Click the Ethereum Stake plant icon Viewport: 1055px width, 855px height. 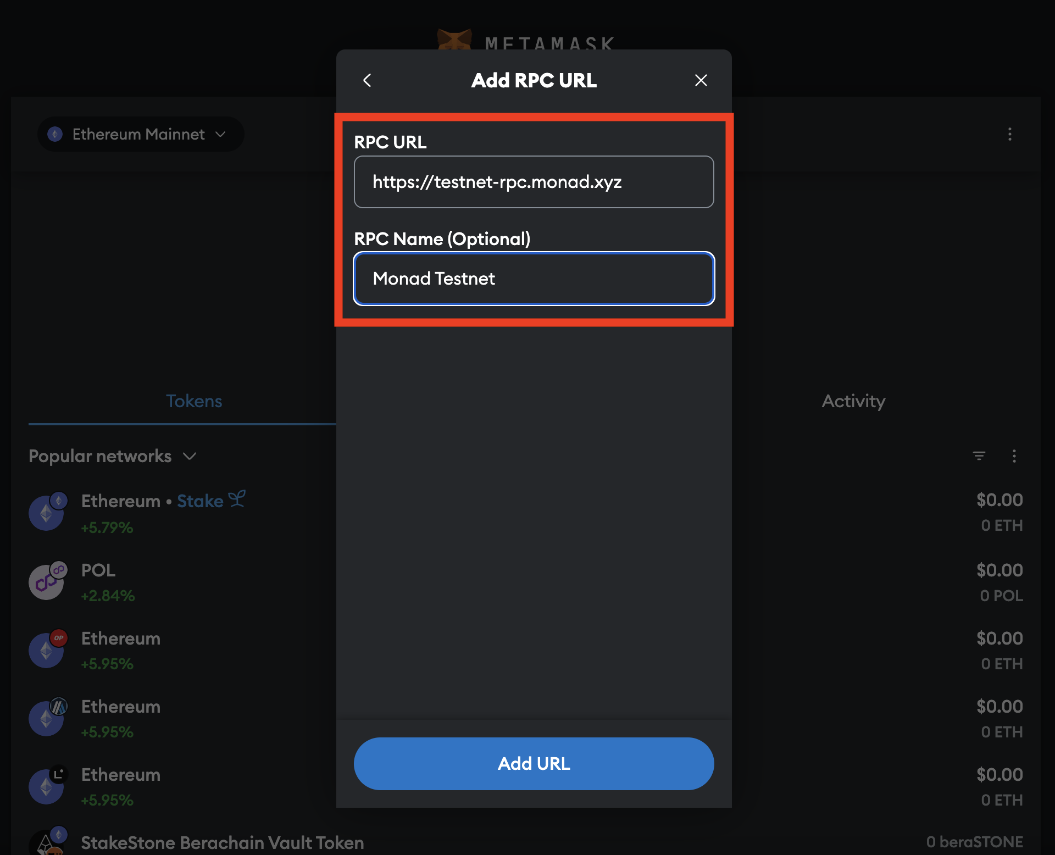coord(237,499)
